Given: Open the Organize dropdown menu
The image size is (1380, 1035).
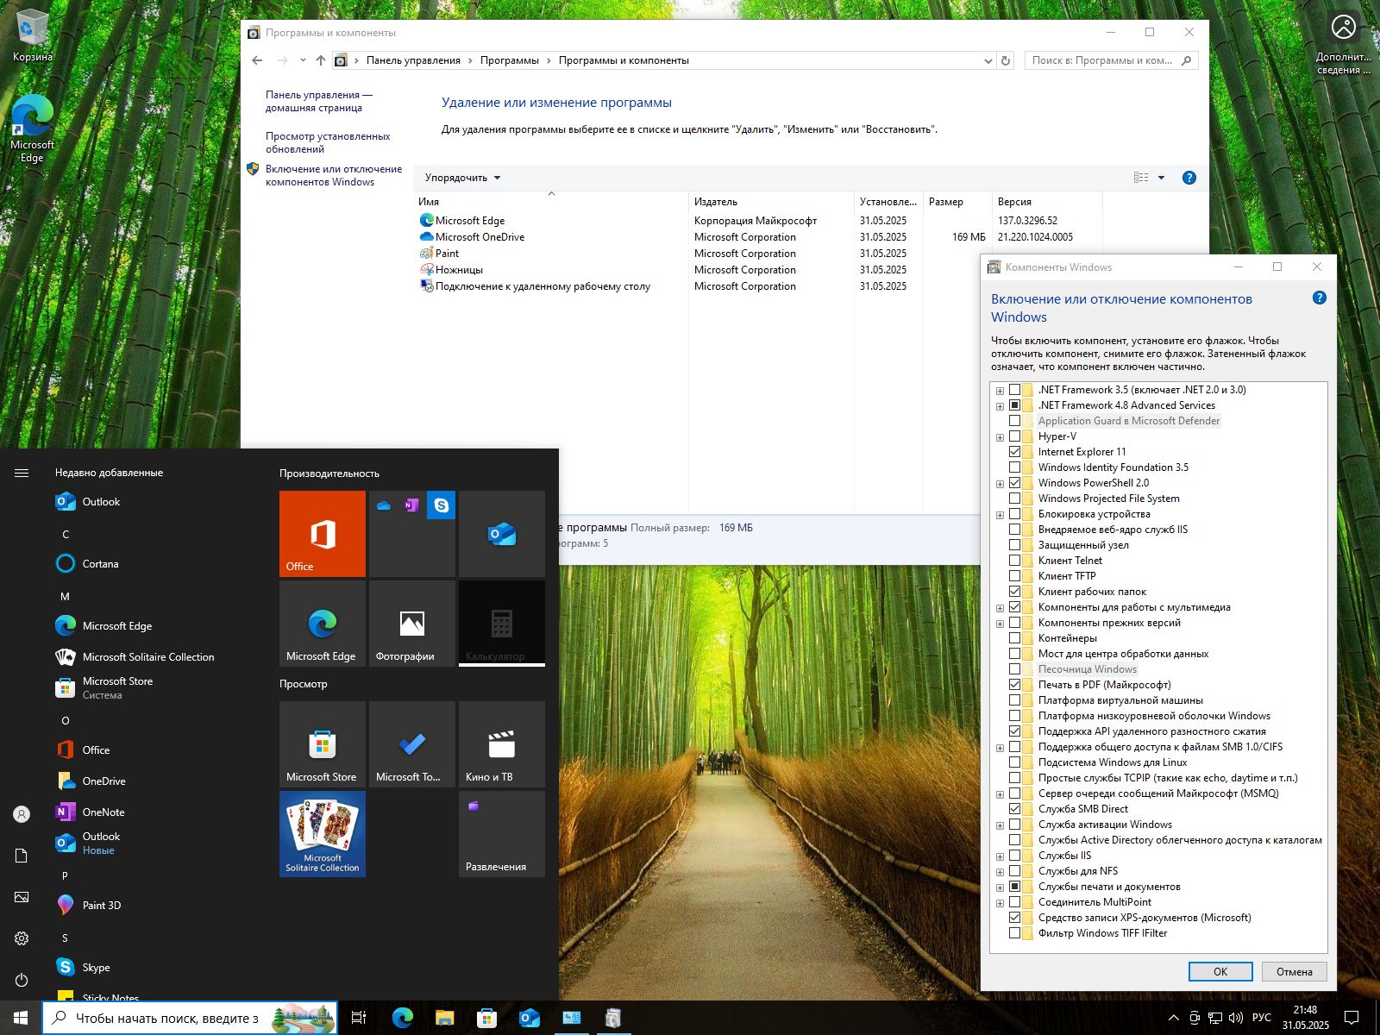Looking at the screenshot, I should (x=462, y=178).
